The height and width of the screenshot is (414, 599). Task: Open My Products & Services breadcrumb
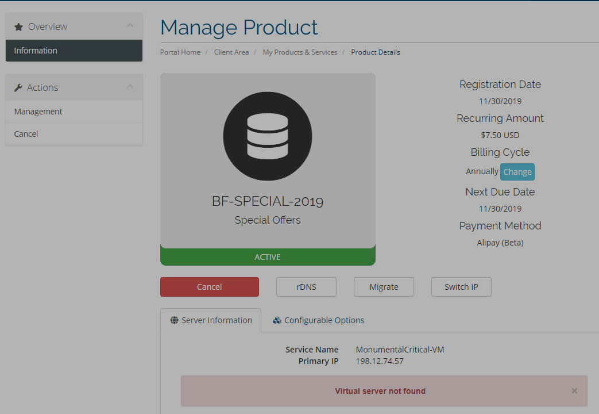[300, 52]
